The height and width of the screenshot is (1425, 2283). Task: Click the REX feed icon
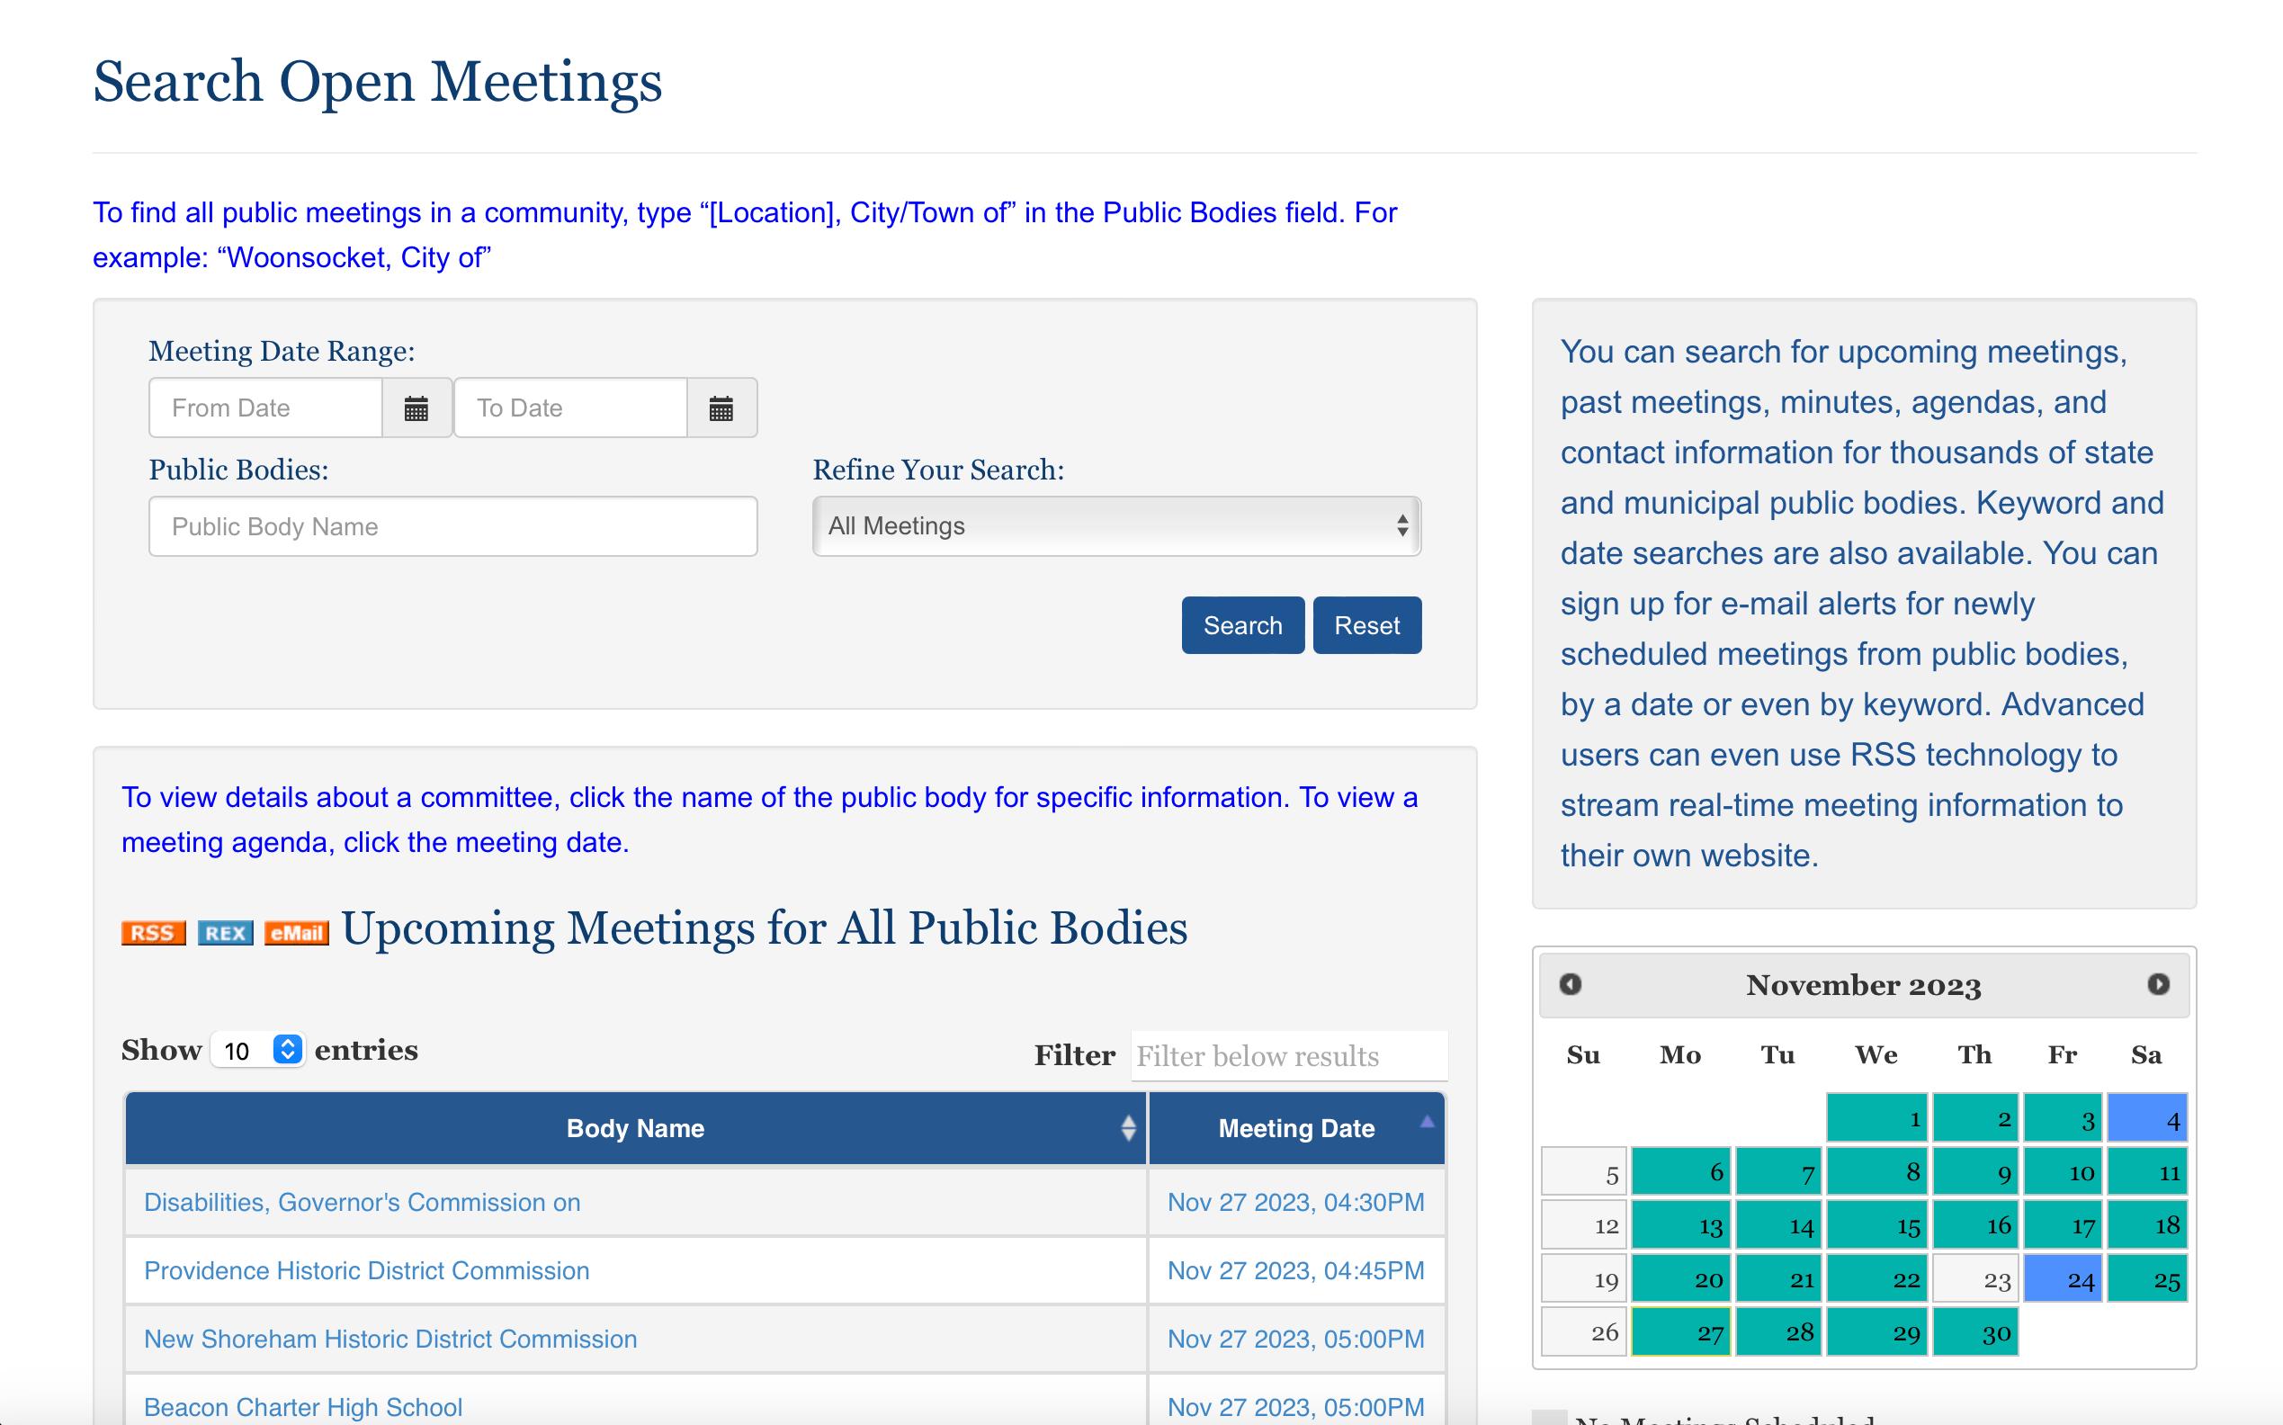tap(224, 932)
